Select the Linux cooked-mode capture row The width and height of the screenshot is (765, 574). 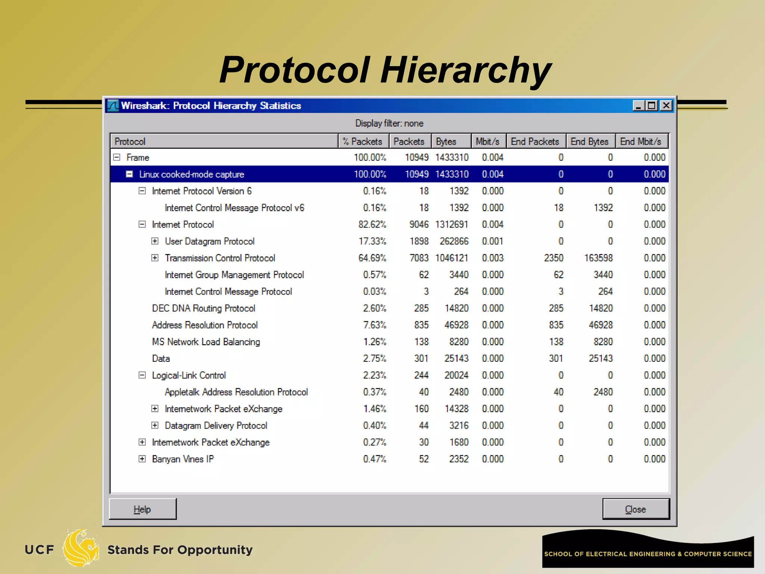coord(390,174)
